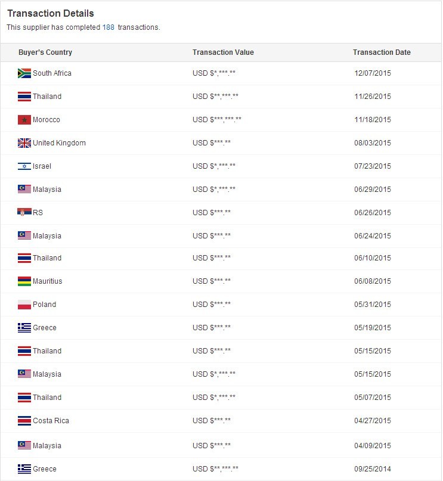Click the Israel flag icon
Image resolution: width=443 pixels, height=481 pixels.
(24, 166)
